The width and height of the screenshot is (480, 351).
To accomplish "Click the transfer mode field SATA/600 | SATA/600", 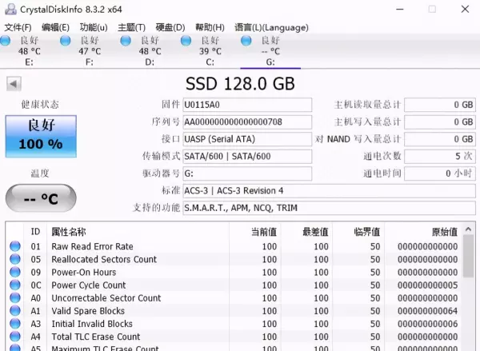I will (247, 157).
